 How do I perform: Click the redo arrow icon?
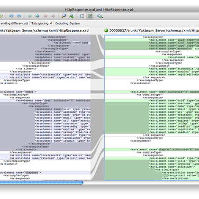click(19, 16)
